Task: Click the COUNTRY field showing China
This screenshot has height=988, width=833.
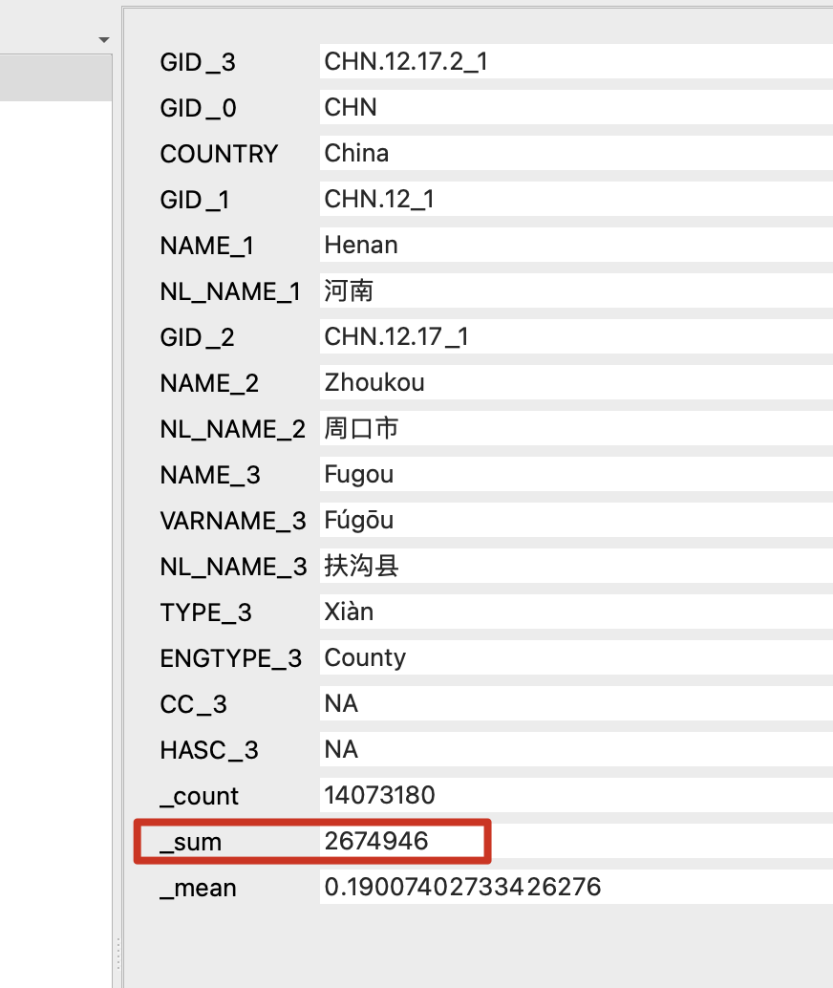Action: coord(573,154)
